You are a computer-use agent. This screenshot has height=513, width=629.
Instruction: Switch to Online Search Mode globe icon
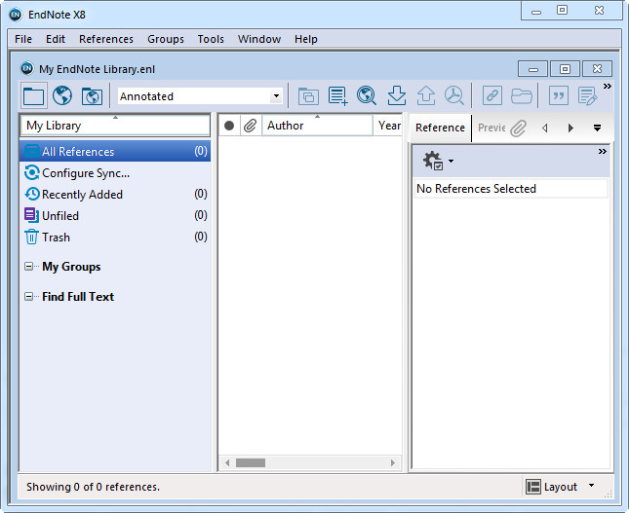pos(62,96)
